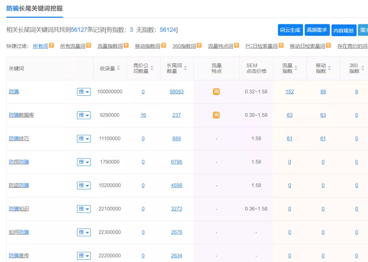This screenshot has height=262, width=368.
Task: Filter by 存在竞价的词
Action: [x=352, y=46]
